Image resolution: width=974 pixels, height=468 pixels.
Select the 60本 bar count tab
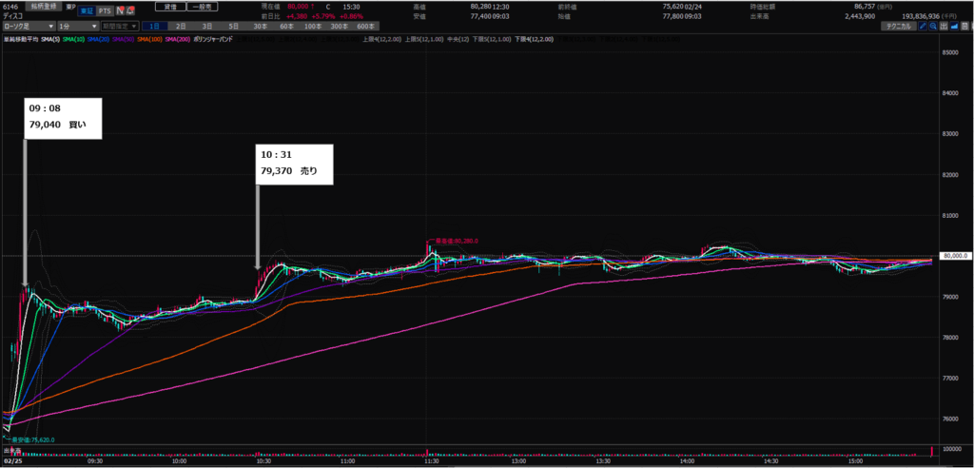click(284, 27)
